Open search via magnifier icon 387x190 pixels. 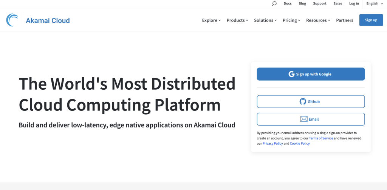(274, 3)
